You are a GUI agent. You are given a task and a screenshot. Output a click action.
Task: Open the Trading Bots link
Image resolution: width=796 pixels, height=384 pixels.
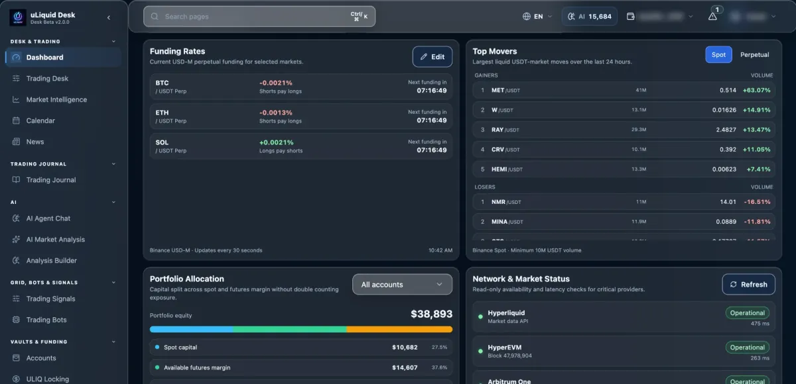[63, 320]
